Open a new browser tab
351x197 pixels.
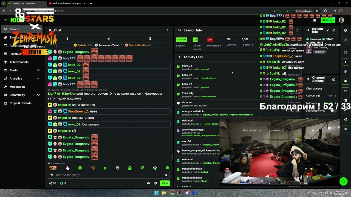91,4
